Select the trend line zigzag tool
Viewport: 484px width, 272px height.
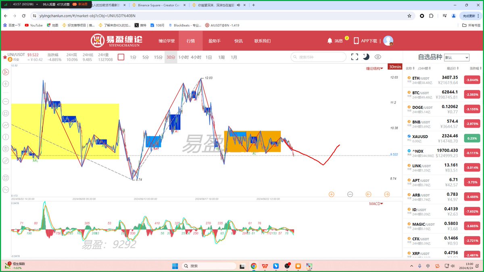(6, 125)
